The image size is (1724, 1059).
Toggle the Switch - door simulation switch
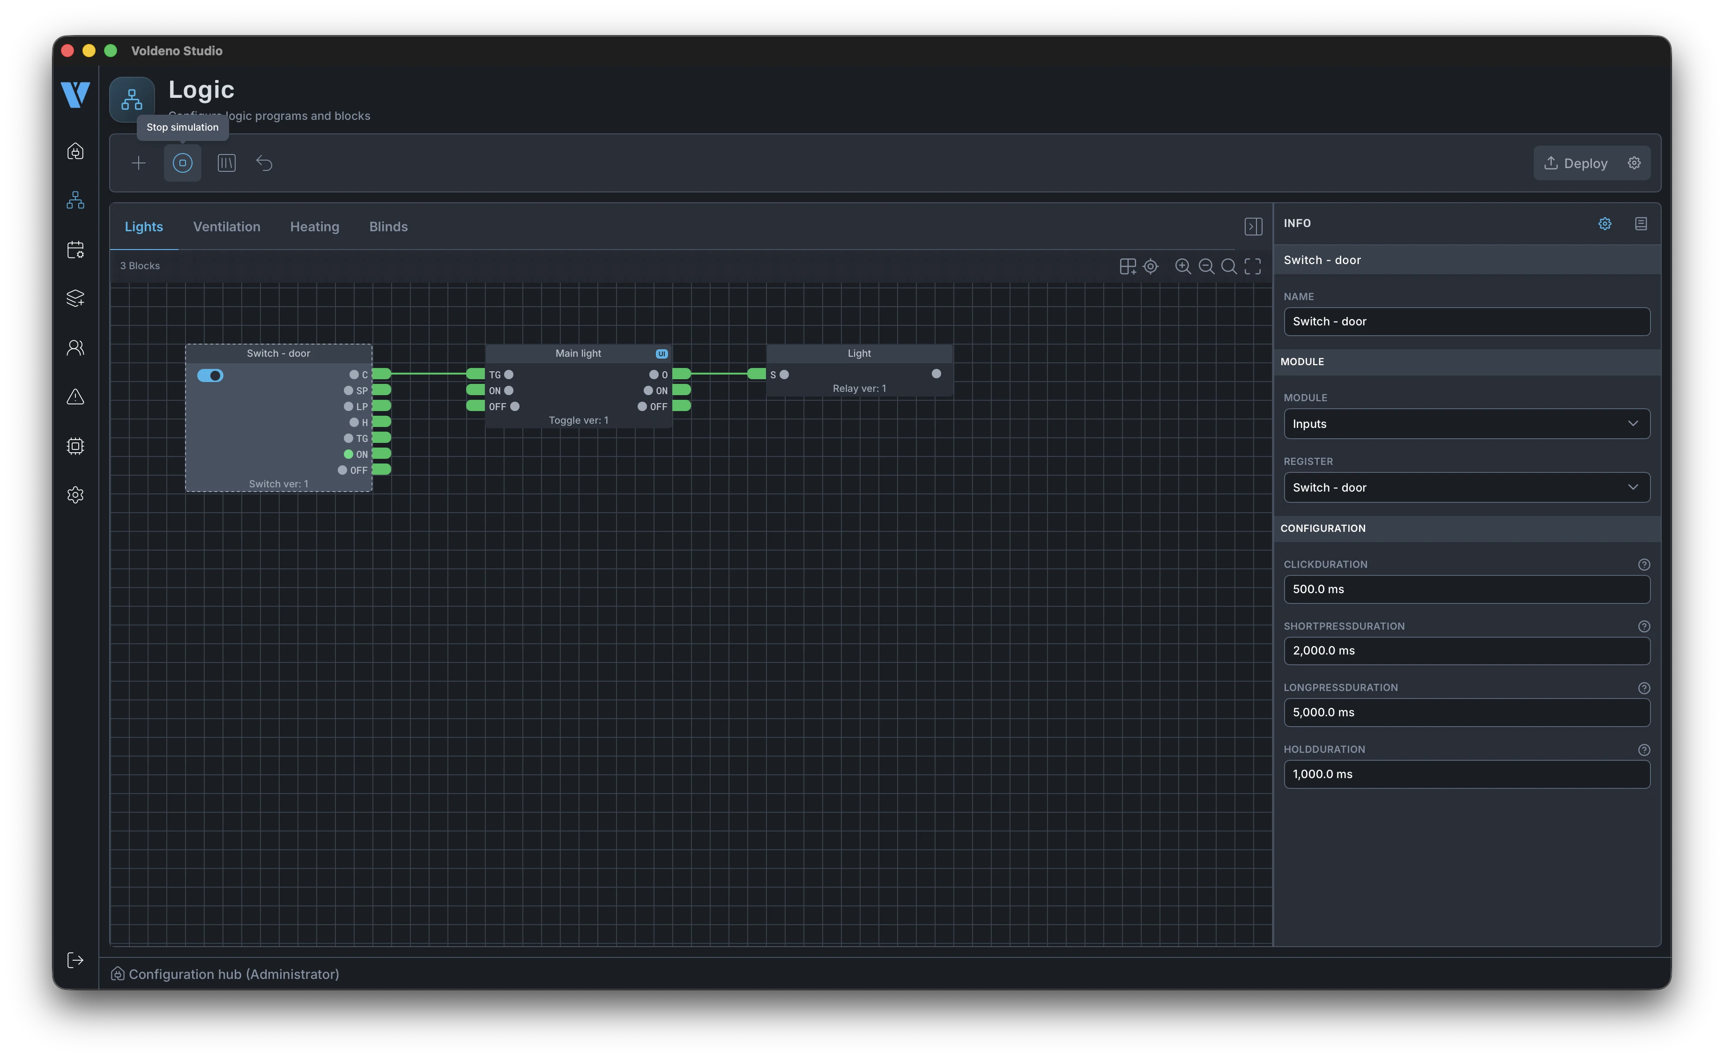click(x=210, y=375)
